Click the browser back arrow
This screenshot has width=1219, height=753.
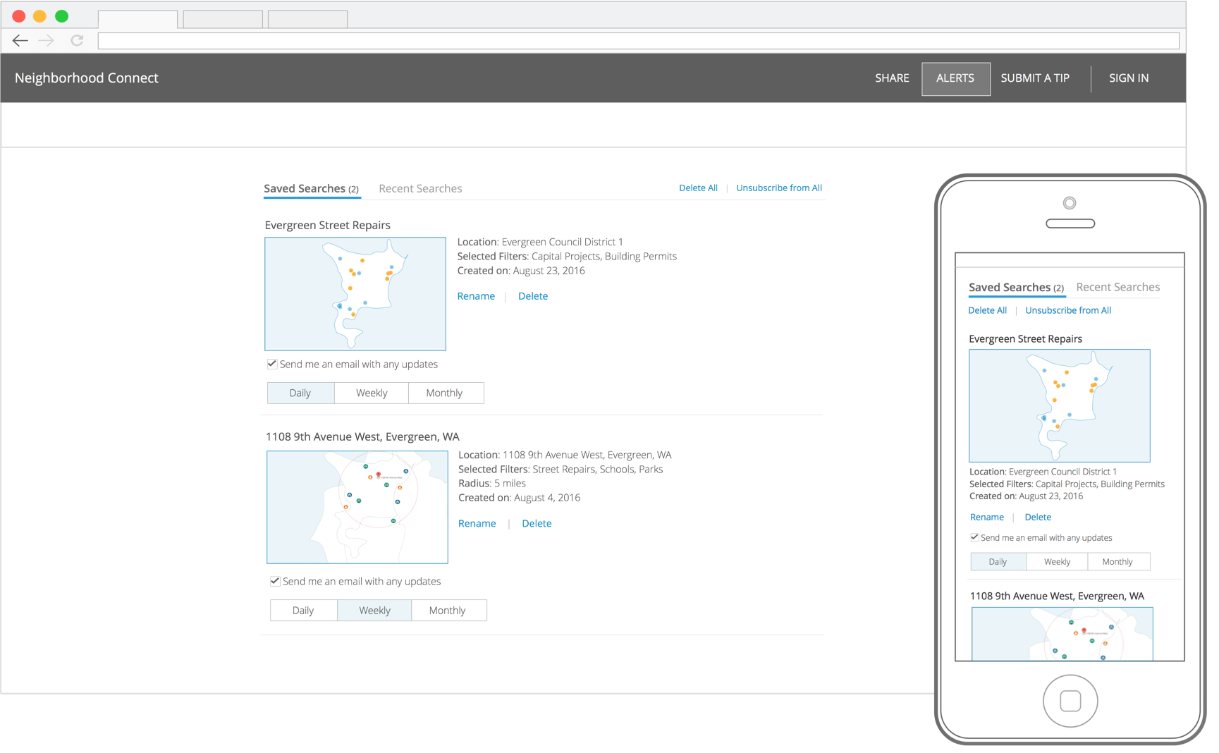20,41
